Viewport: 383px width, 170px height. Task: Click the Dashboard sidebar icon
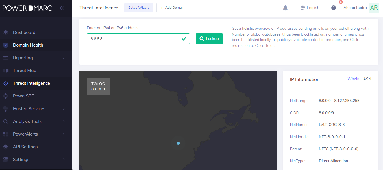(5, 32)
